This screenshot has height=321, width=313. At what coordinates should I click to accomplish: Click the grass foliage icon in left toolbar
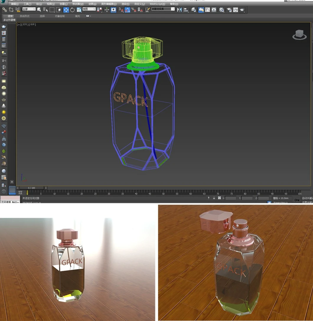(x=4, y=151)
